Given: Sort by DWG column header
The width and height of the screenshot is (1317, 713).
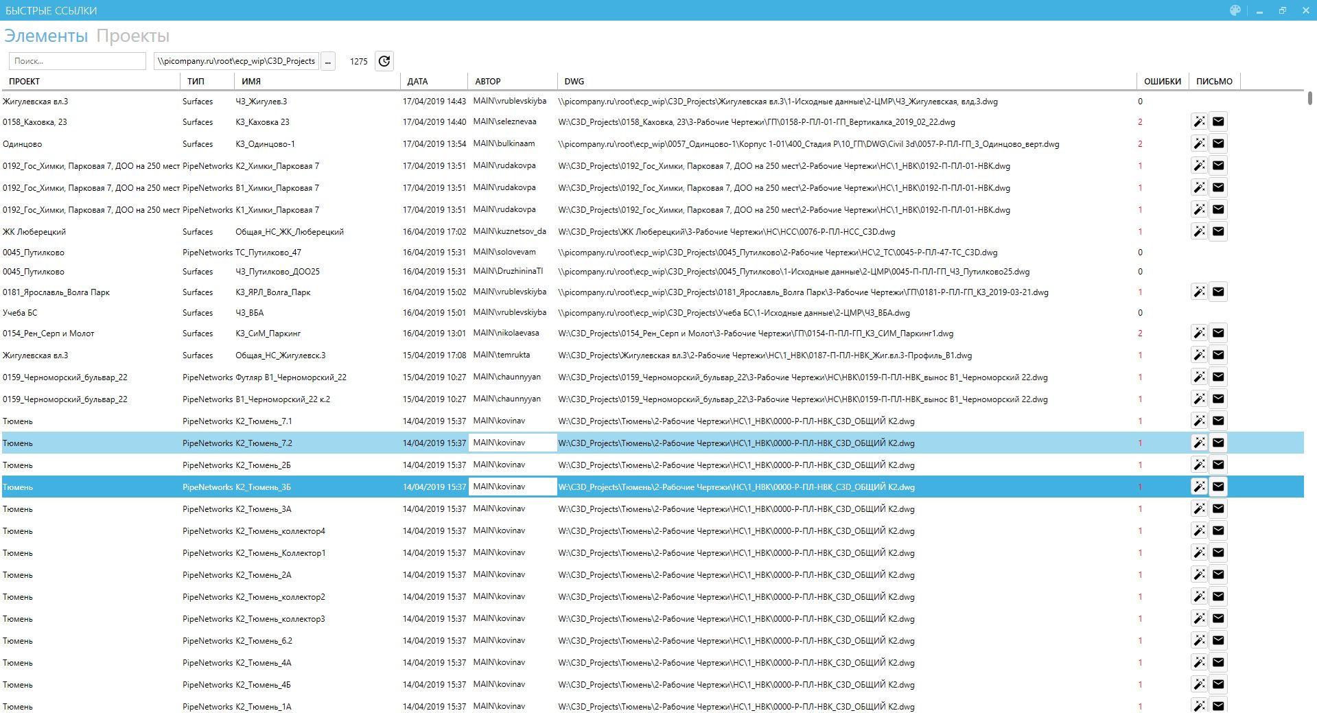Looking at the screenshot, I should [846, 81].
